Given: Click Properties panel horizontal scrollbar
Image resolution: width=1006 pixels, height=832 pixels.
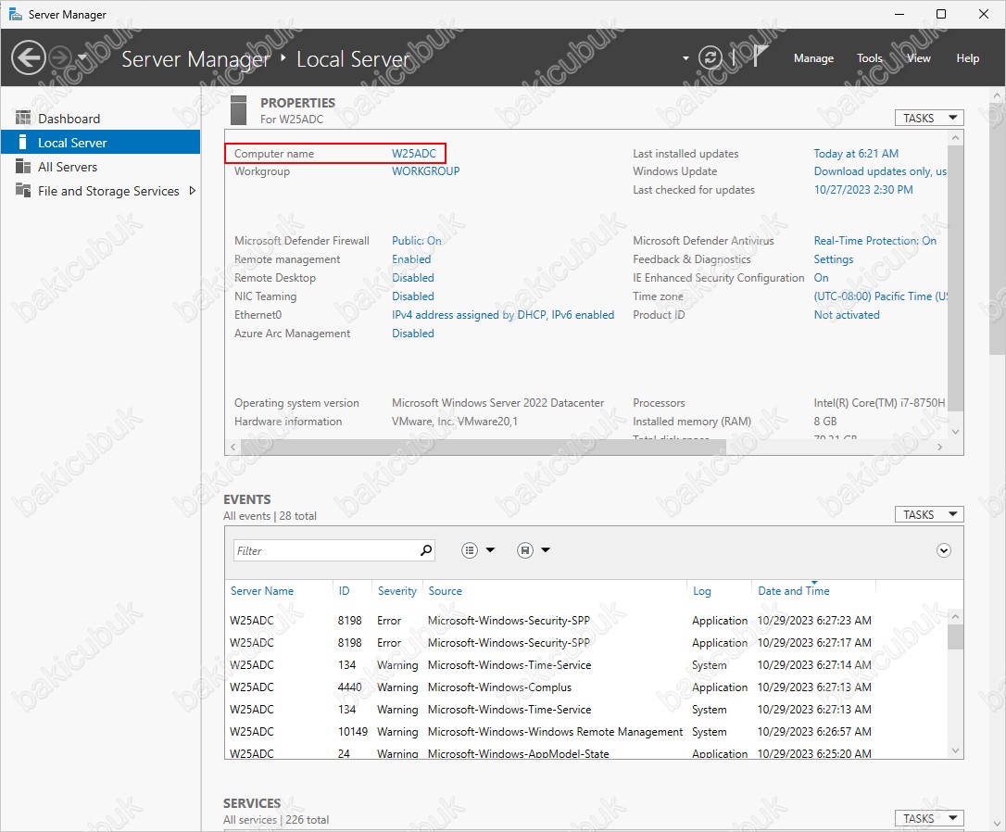Looking at the screenshot, I should coord(483,447).
